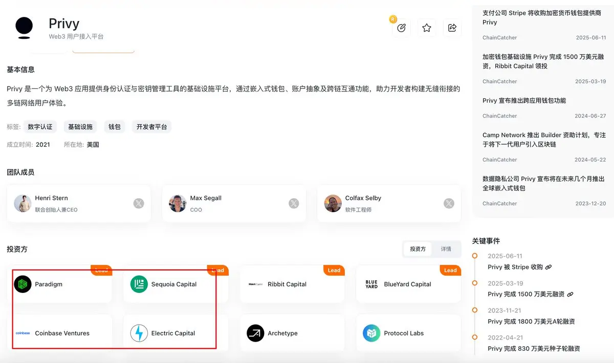This screenshot has height=363, width=614.
Task: Click the Electric Capital lightning logo
Action: pos(139,333)
